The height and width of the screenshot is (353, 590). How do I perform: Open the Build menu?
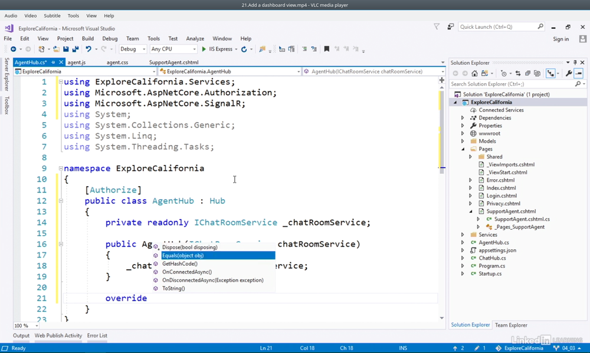pyautogui.click(x=88, y=39)
